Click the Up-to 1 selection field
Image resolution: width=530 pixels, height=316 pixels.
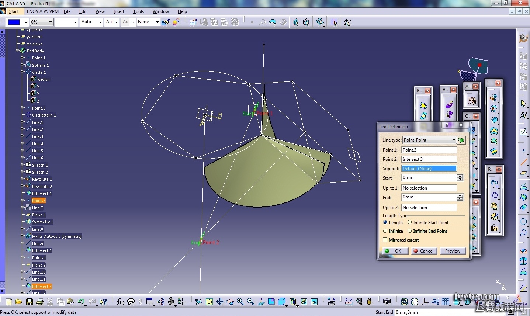tap(429, 188)
